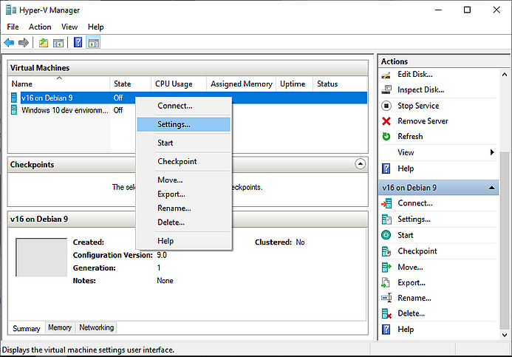Choose Move... in the context menu

point(183,180)
